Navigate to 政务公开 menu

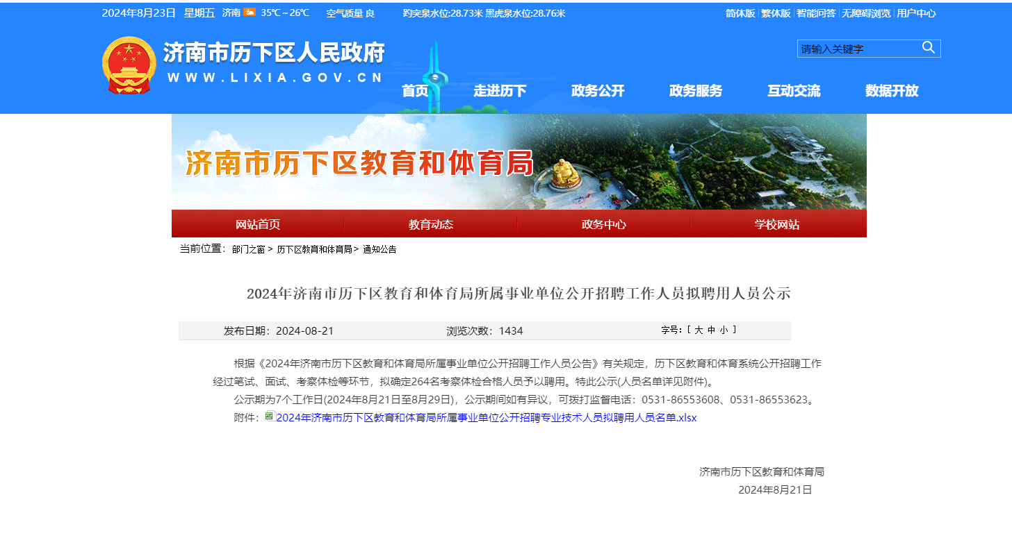tap(597, 91)
